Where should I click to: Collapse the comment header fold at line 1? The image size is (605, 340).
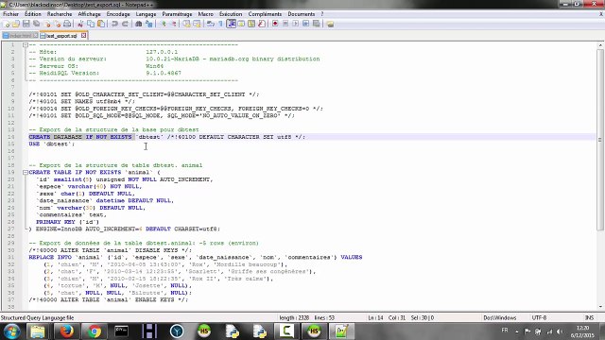pos(26,44)
